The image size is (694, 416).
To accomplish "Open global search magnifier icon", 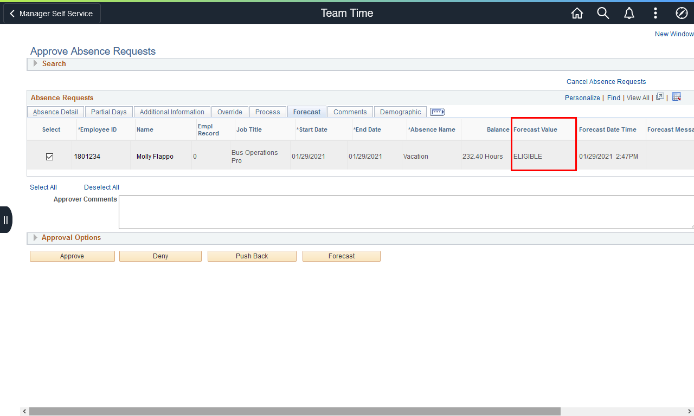I will [x=603, y=13].
